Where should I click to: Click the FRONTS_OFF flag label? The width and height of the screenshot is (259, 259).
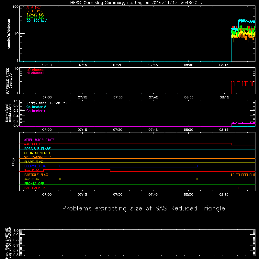pos(34,184)
